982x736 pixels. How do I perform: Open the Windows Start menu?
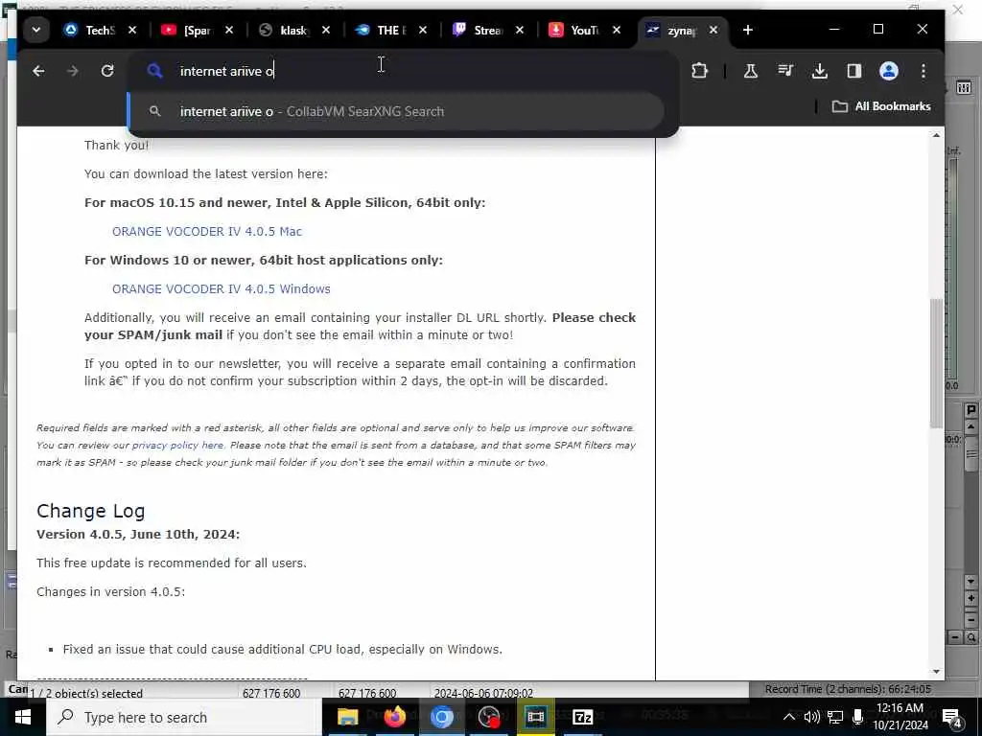pos(23,717)
